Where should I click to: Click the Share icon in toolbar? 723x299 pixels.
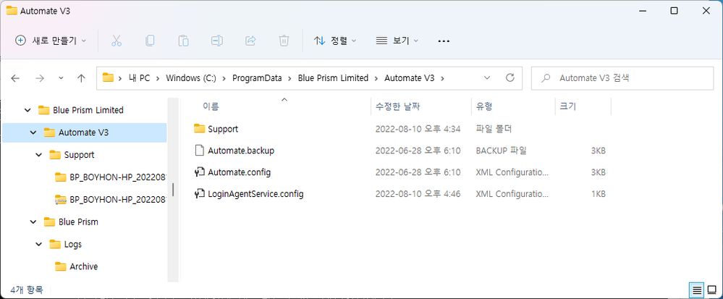(x=250, y=41)
